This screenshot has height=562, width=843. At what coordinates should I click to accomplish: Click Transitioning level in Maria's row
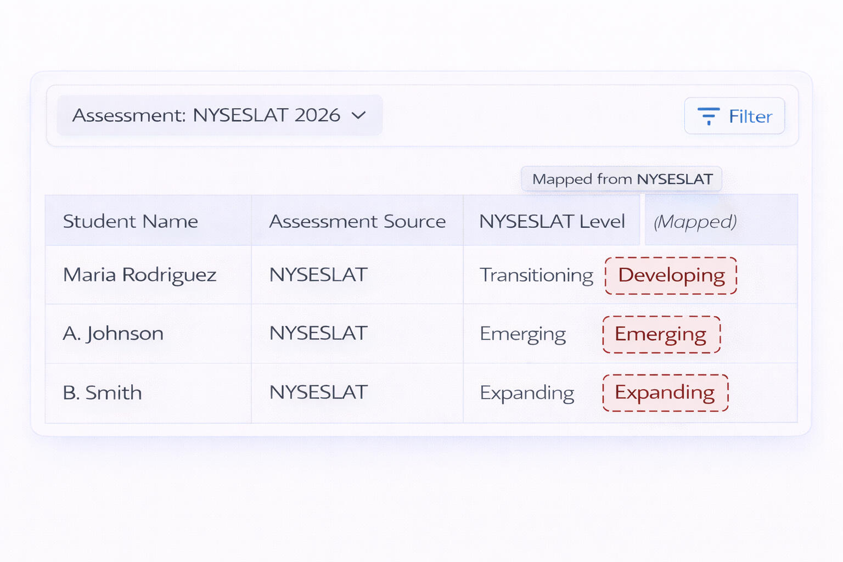tap(536, 275)
